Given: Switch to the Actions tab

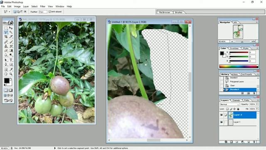Looking at the screenshot, I should (x=234, y=74).
